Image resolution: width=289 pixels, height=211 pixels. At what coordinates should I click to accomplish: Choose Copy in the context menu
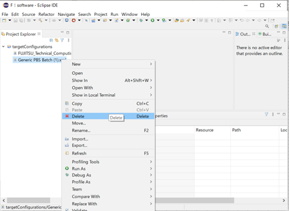[108, 104]
